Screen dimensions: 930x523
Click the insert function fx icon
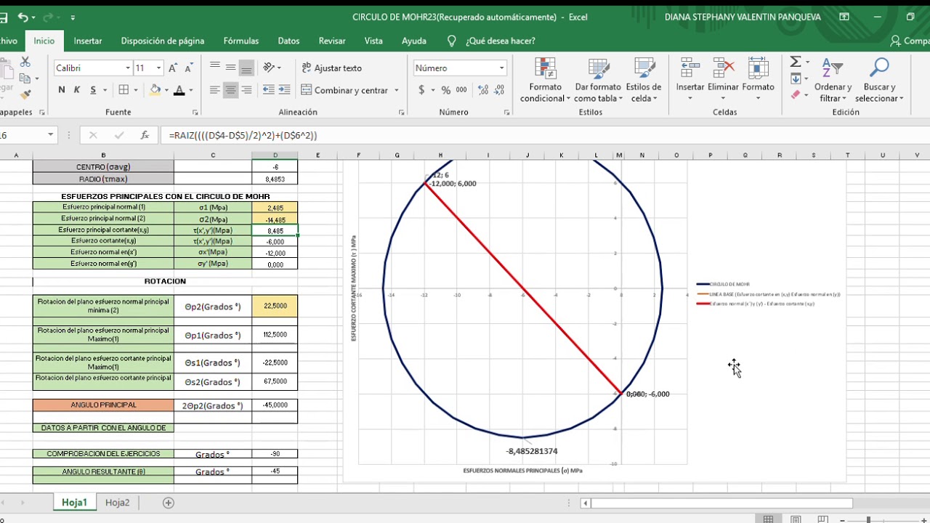coord(145,135)
